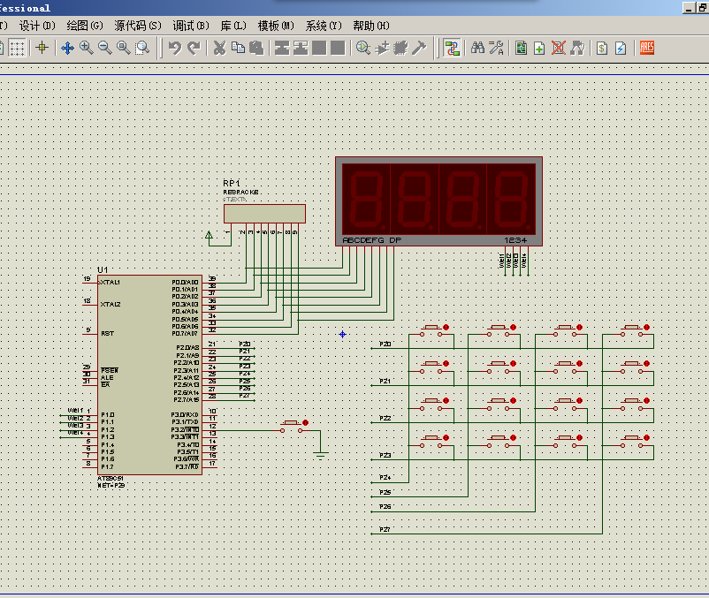Paste from clipboard icon
The width and height of the screenshot is (709, 598).
[256, 48]
